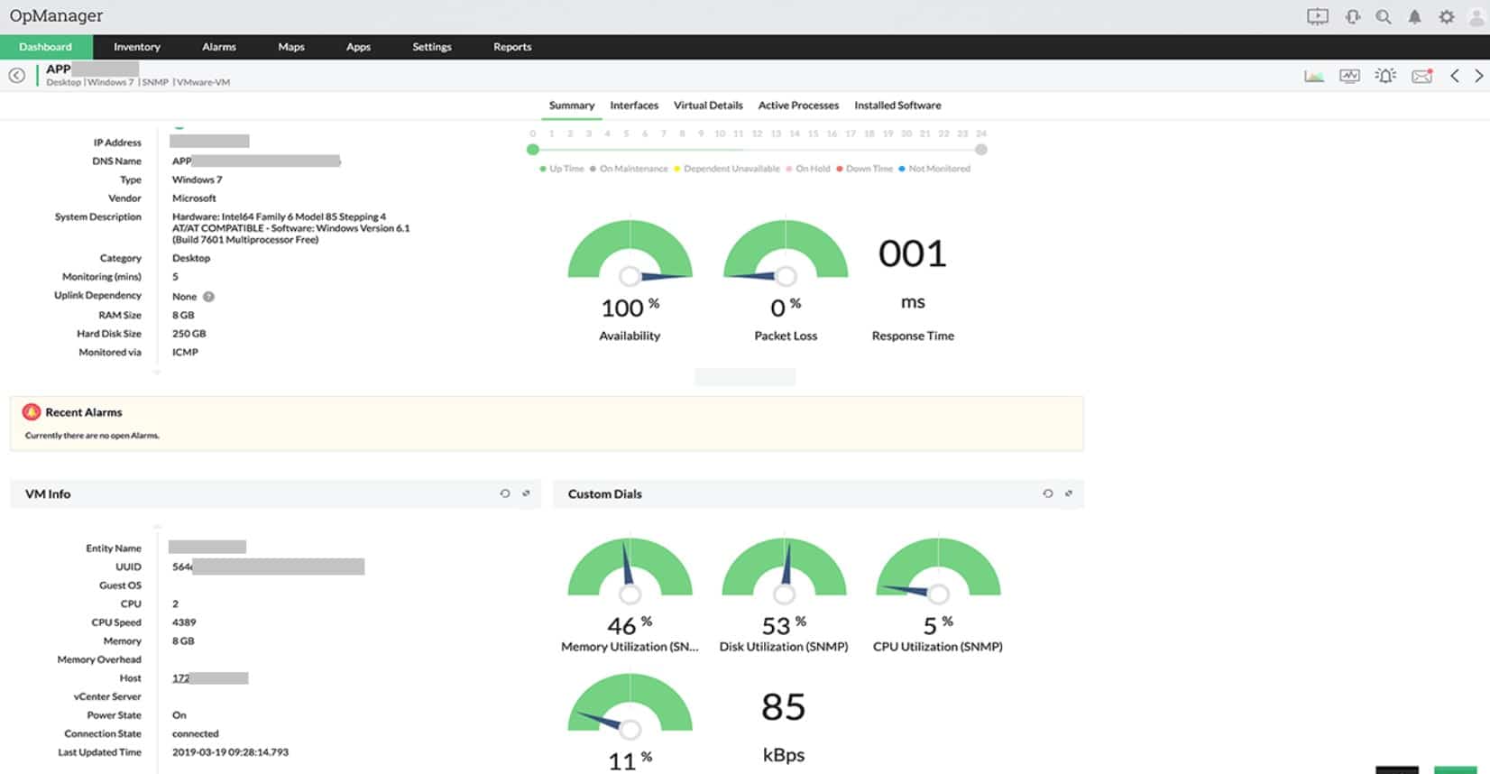Click the connected Connection State value
The image size is (1490, 774).
point(196,734)
